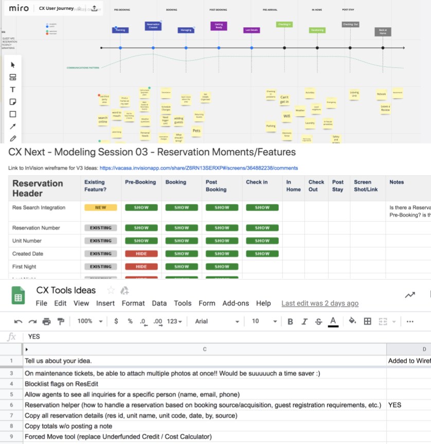Open the text color picker
Screen dimensions: 431x444
333,322
